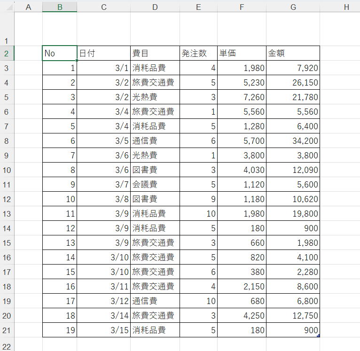Select the 光熱費 cell in row 9
The height and width of the screenshot is (351, 360).
tap(155, 155)
